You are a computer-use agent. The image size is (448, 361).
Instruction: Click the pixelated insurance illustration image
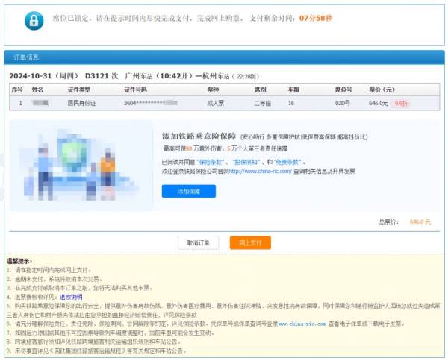pyautogui.click(x=81, y=166)
